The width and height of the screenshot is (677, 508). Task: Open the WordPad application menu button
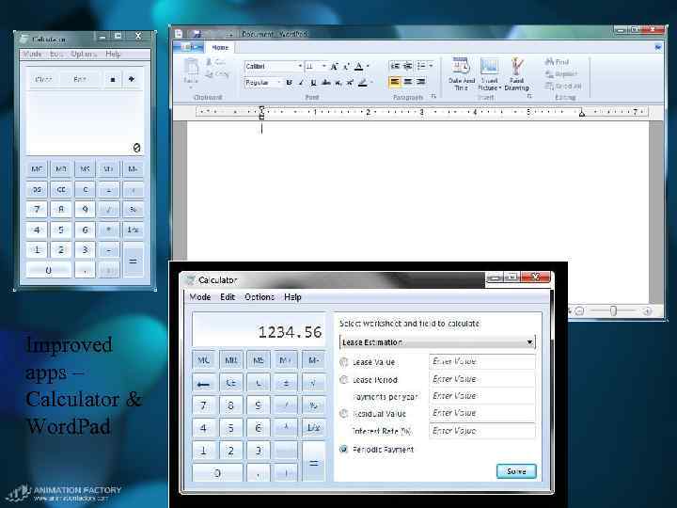(188, 47)
